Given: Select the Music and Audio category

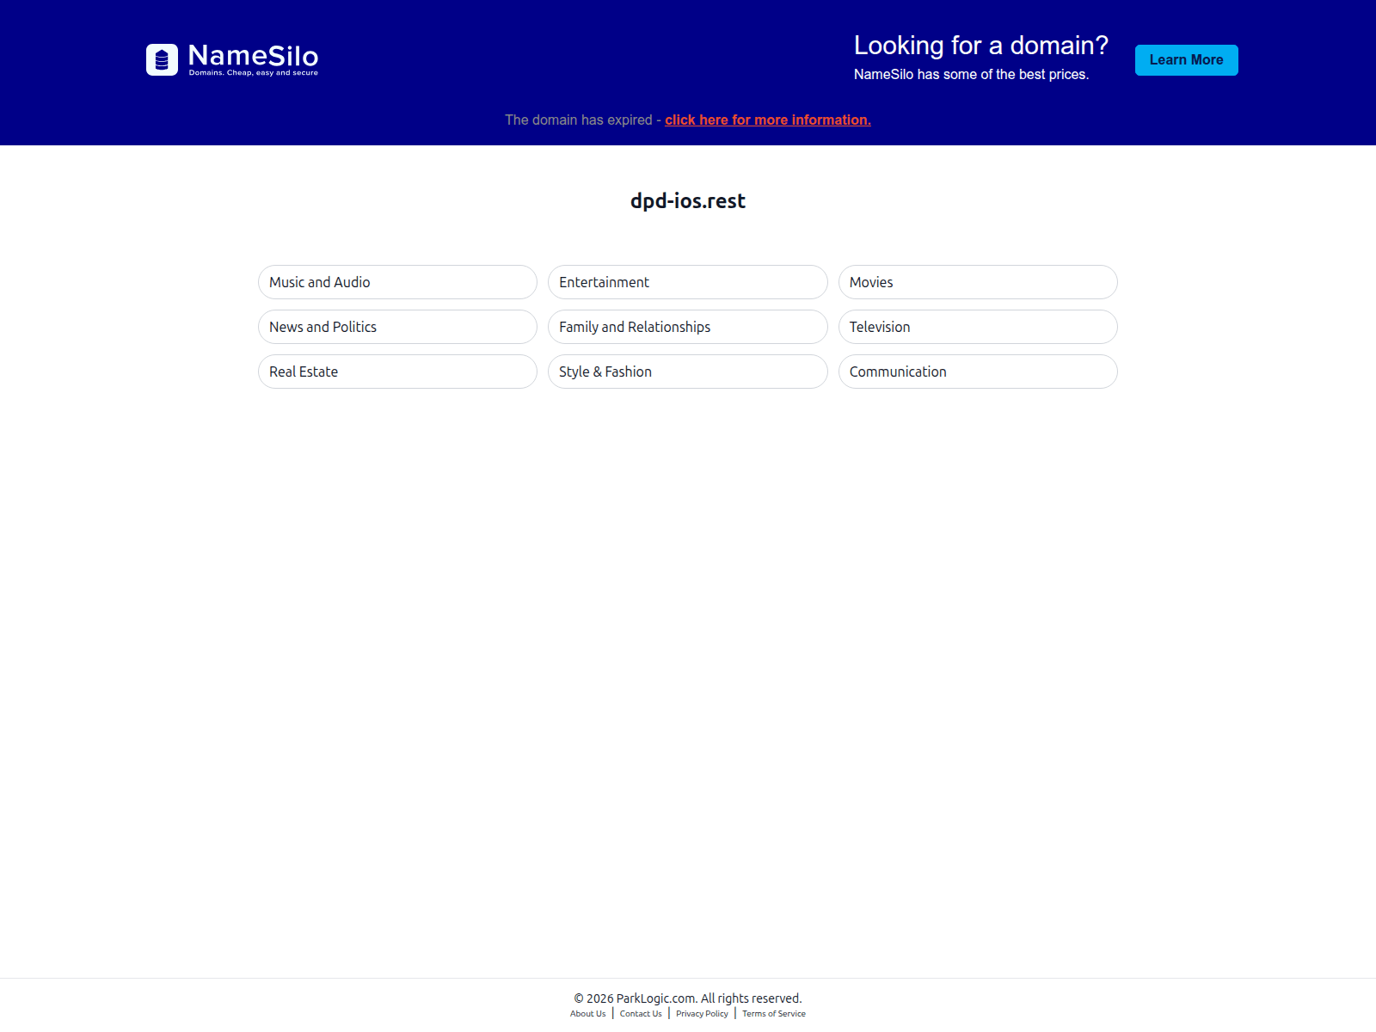Looking at the screenshot, I should click(397, 282).
